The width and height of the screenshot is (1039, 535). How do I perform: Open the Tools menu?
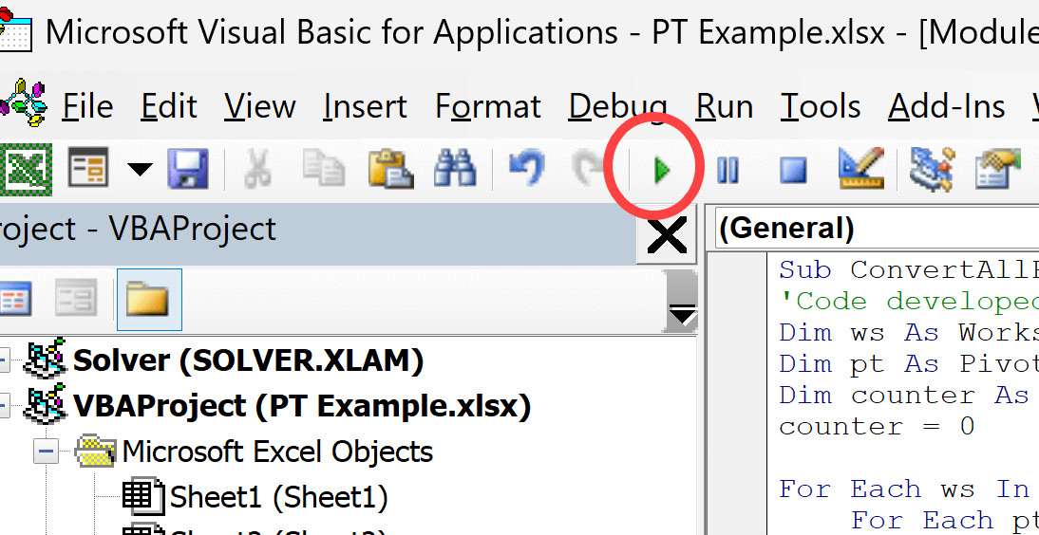821,106
